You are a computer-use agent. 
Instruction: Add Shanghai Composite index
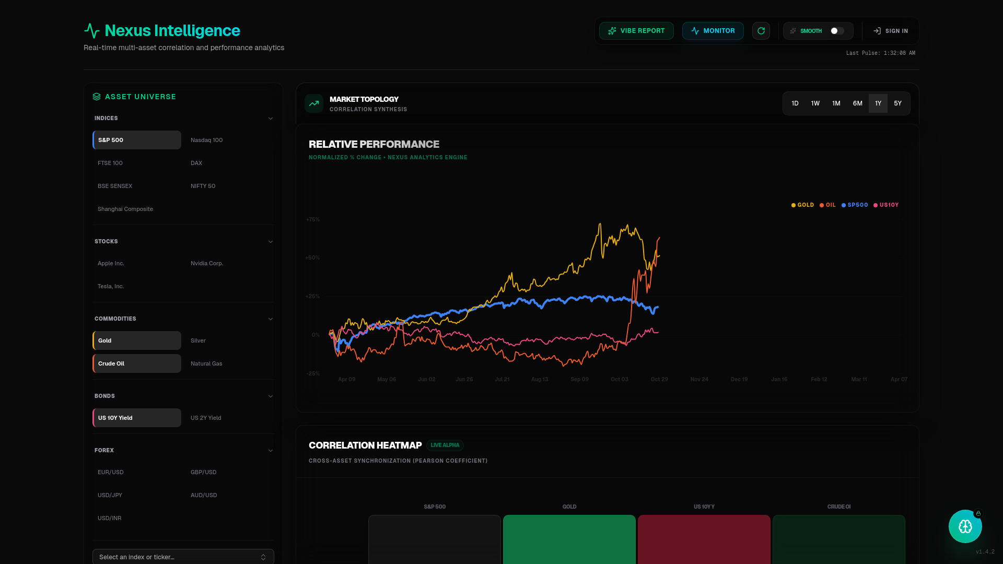click(137, 209)
